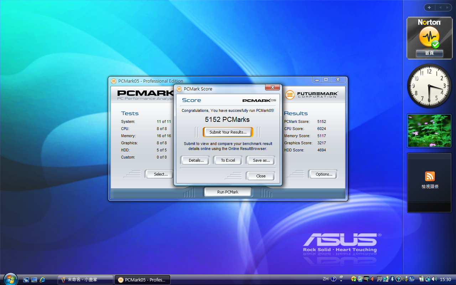
Task: Export the results with To Excel
Action: (x=228, y=160)
